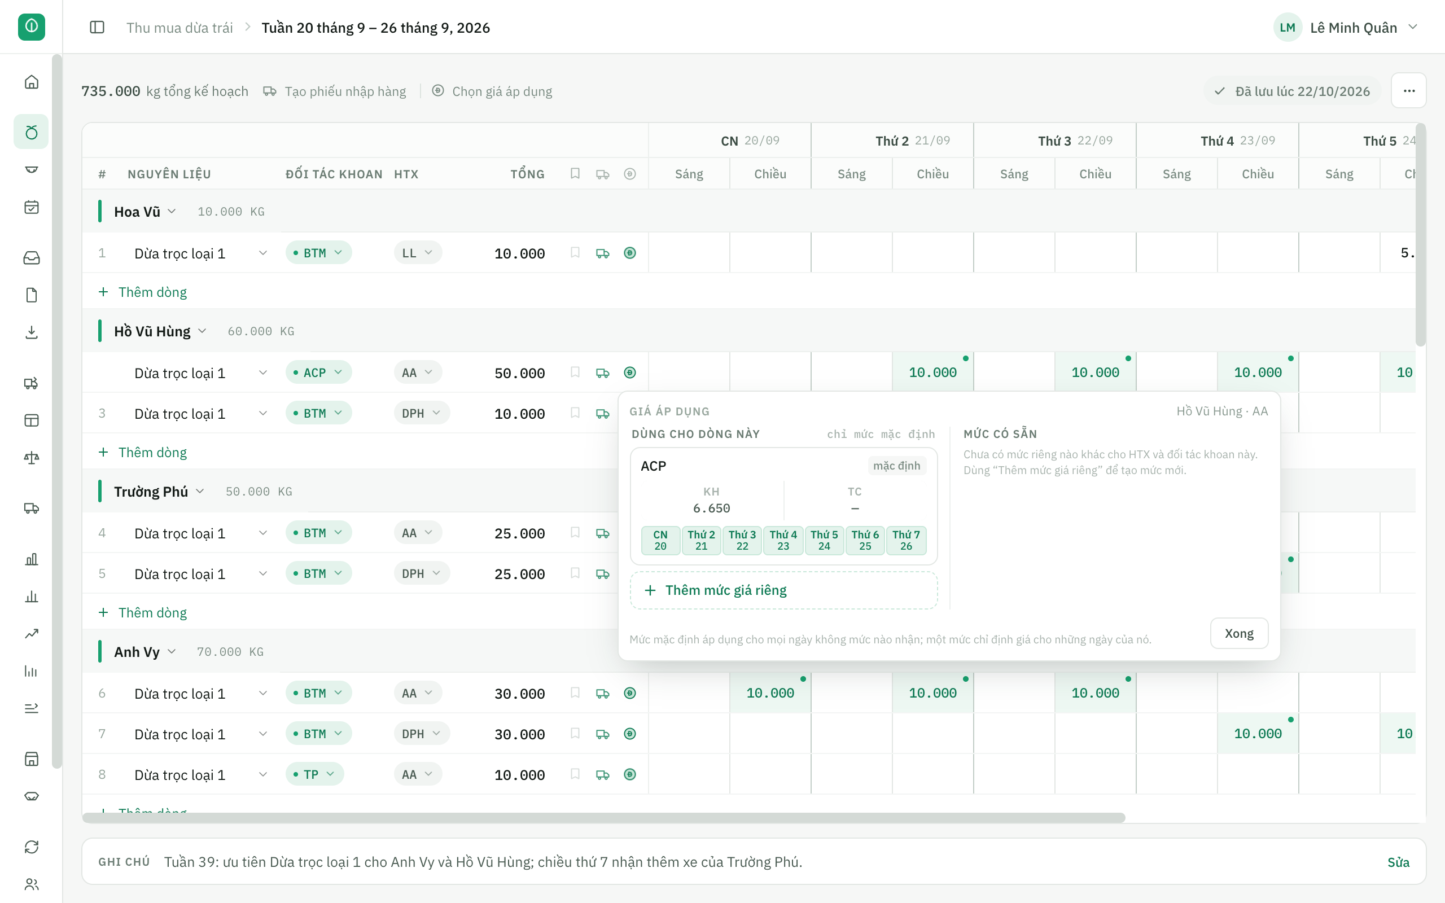
Task: Open BTM partner dropdown on row 1
Action: [x=318, y=253]
